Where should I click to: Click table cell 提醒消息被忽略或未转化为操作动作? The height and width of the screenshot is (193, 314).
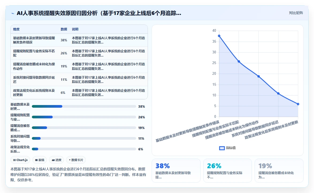[x=34, y=66]
